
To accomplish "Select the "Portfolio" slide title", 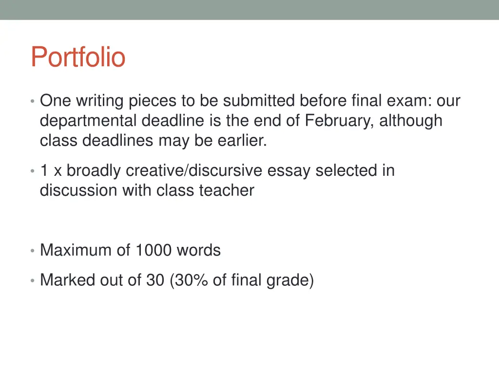I will pyautogui.click(x=78, y=57).
